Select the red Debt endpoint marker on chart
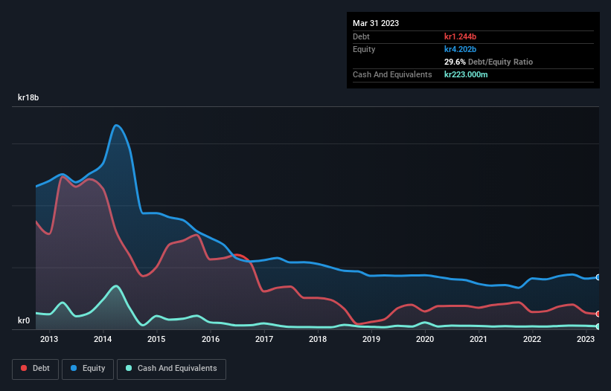Viewport: 611px width, 391px height. [x=598, y=314]
